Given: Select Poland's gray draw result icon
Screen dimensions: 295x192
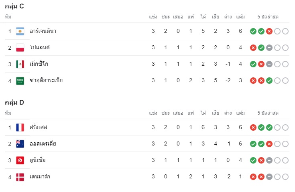Looking at the screenshot, I should 269,48.
